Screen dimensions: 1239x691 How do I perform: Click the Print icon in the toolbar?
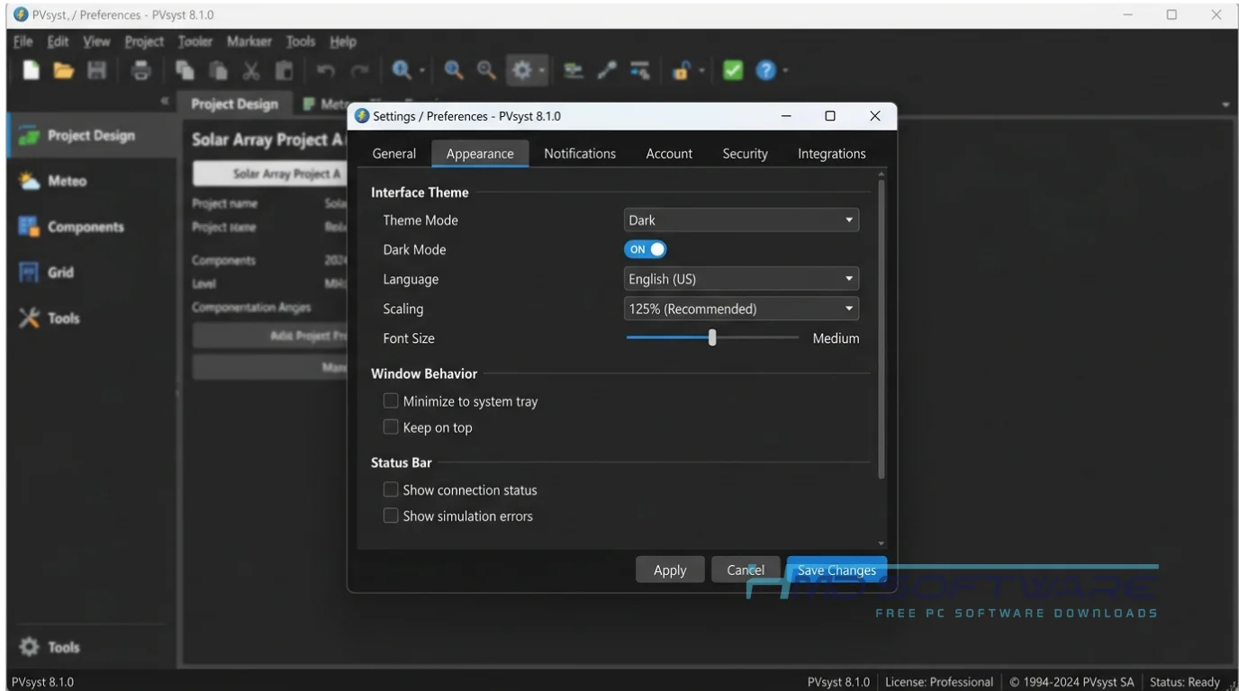click(x=141, y=70)
